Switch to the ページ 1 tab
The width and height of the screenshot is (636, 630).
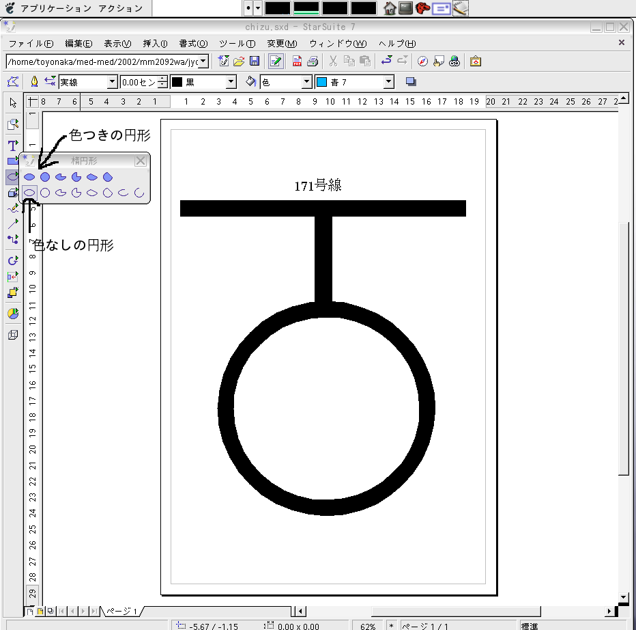pyautogui.click(x=121, y=611)
